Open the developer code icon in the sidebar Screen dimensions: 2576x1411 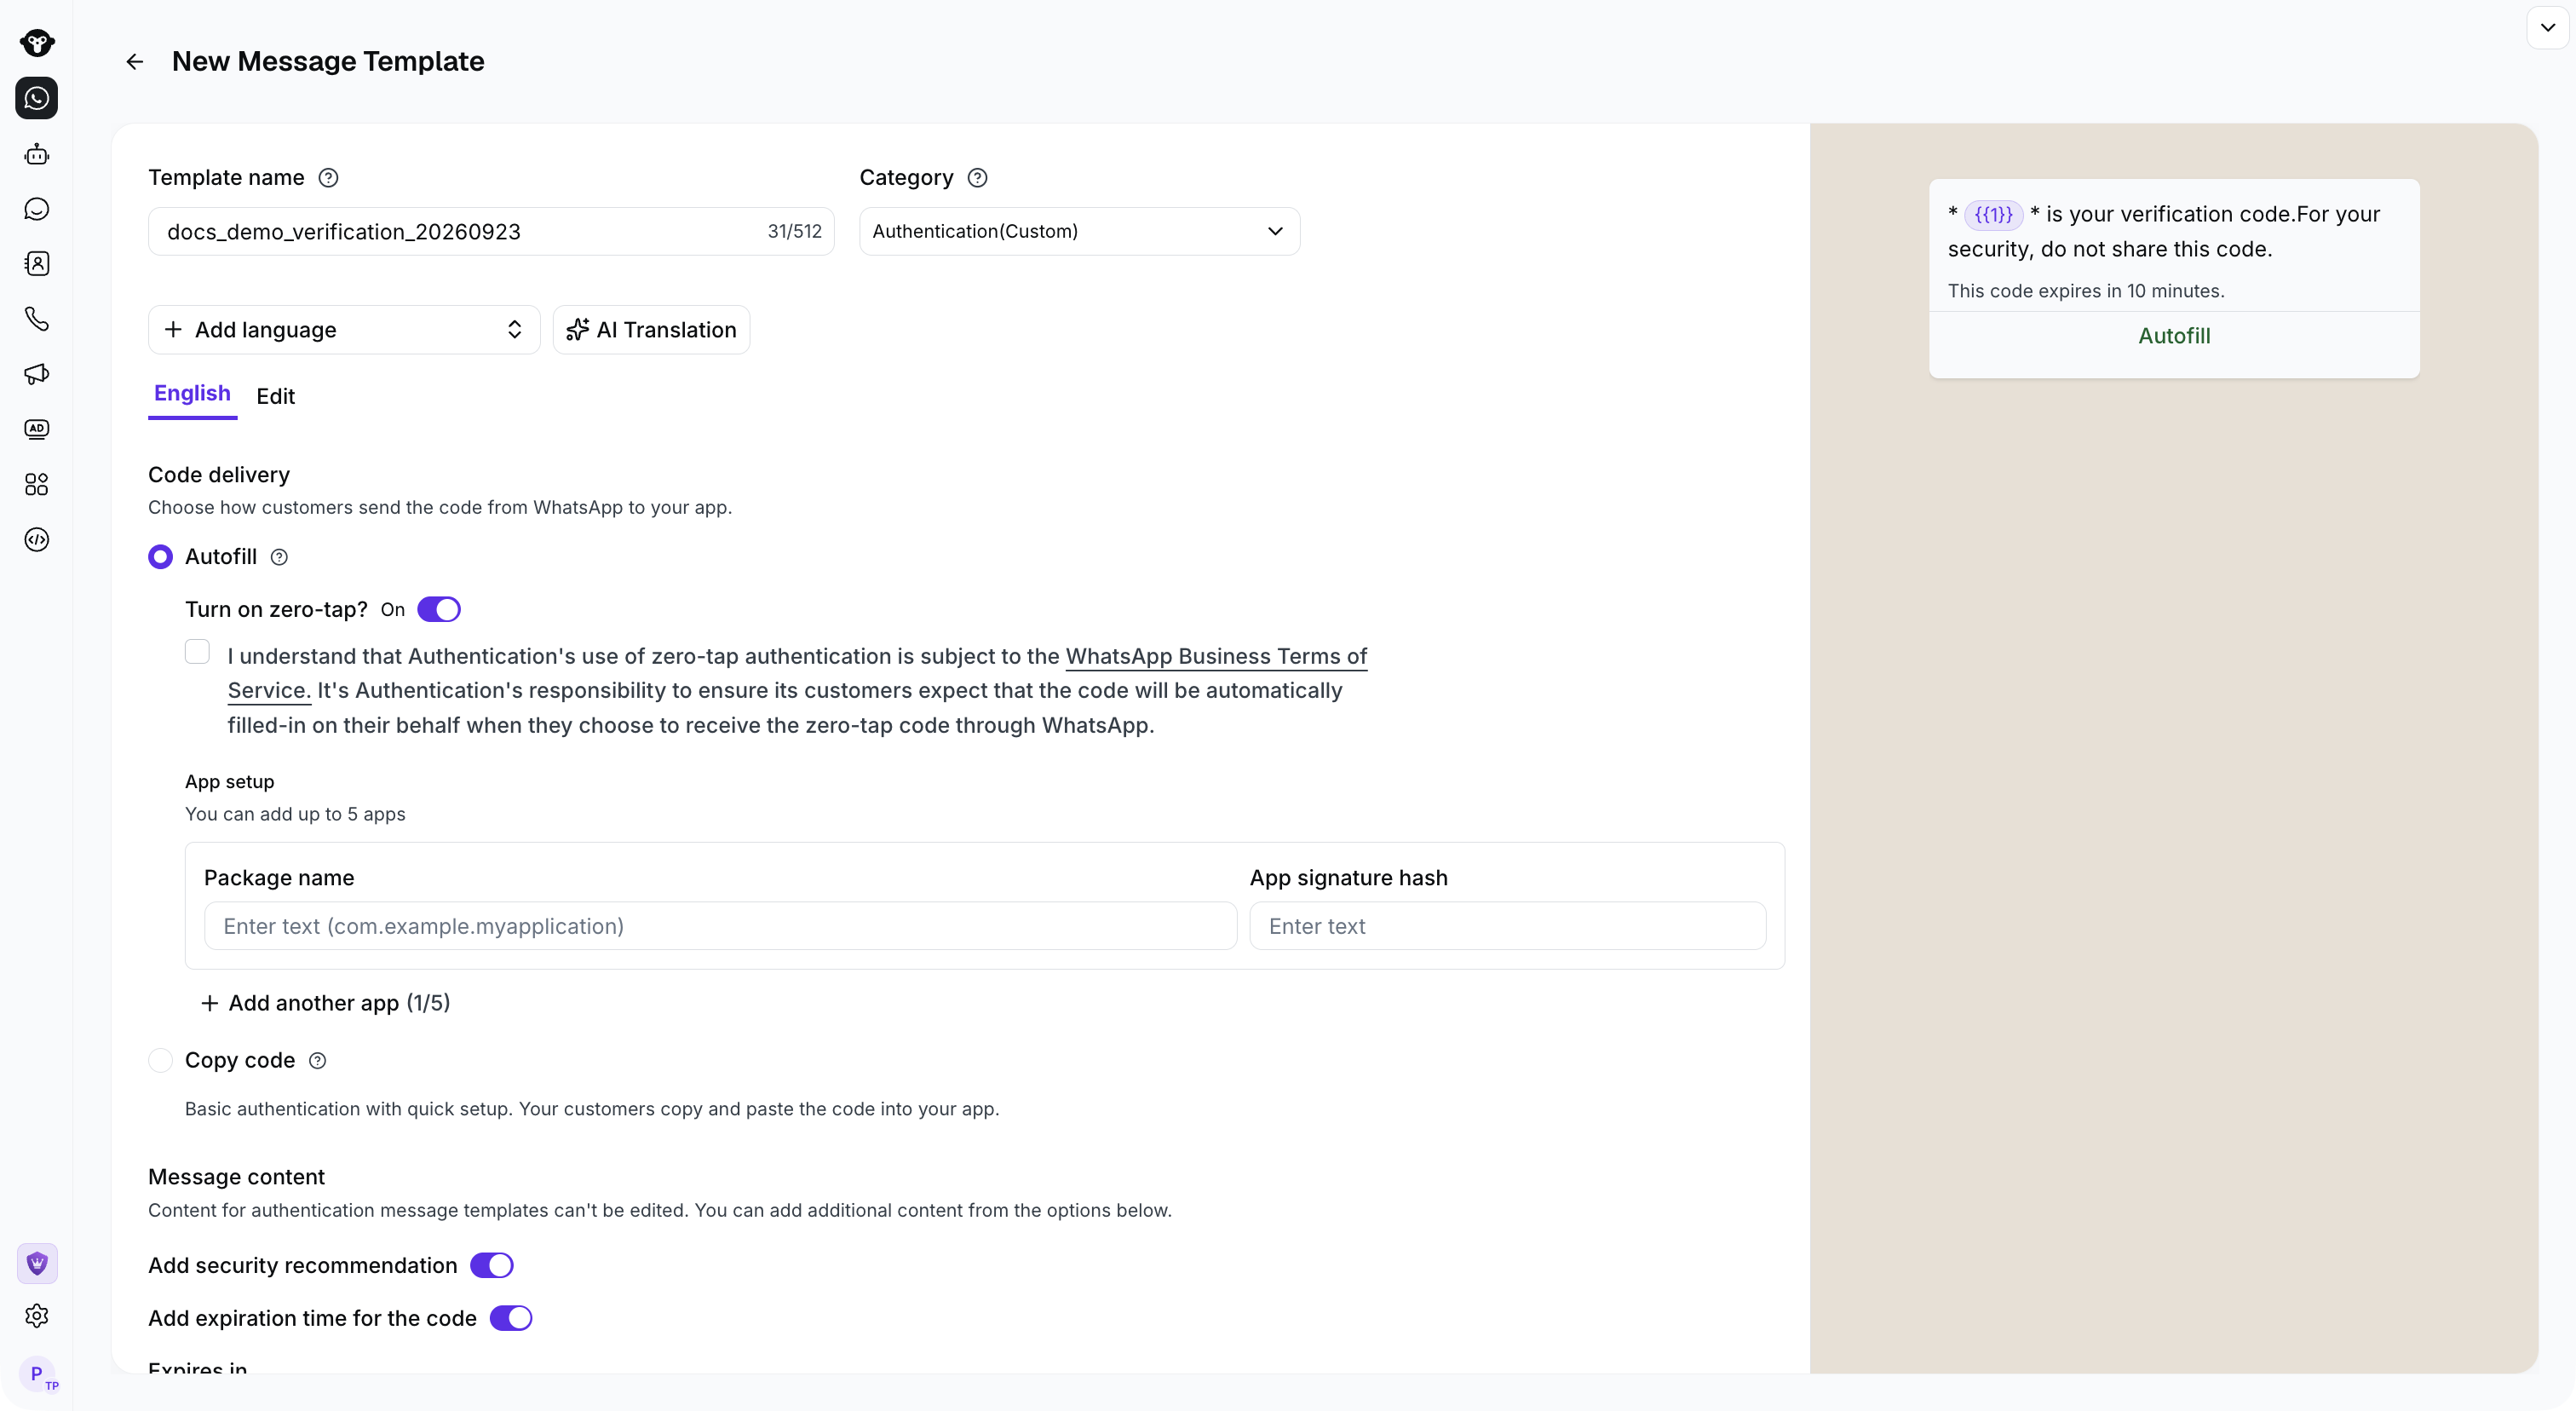pos(37,540)
